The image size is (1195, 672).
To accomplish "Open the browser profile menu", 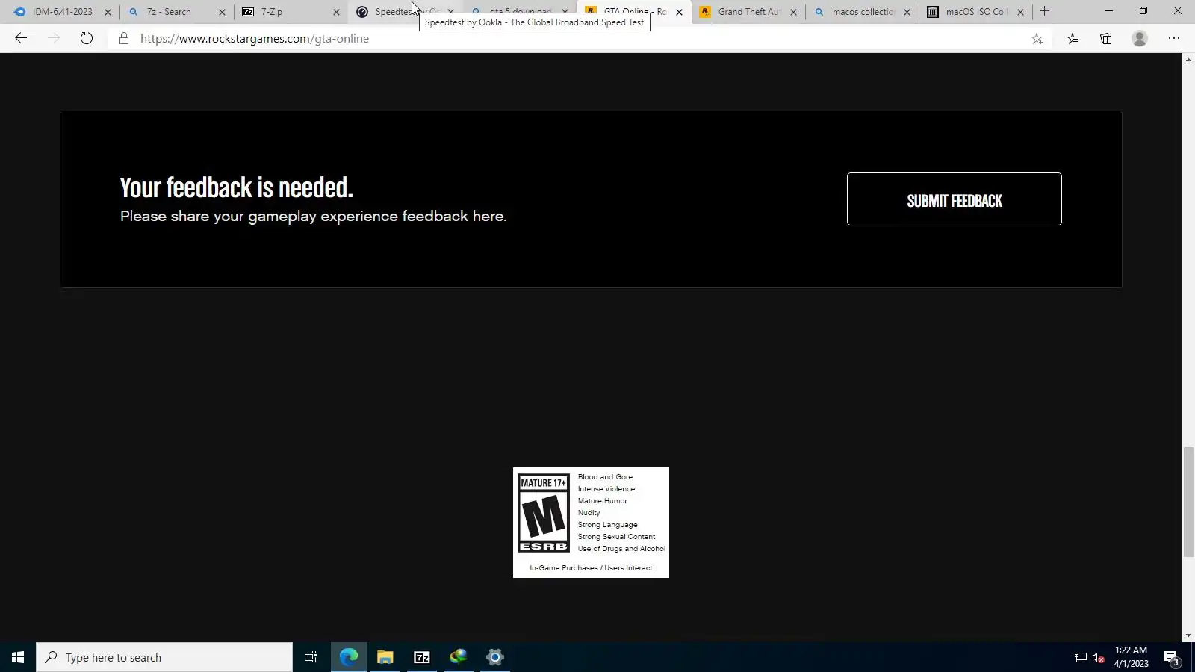I will pyautogui.click(x=1140, y=39).
